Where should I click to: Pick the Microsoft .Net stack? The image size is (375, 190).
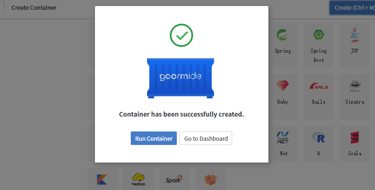click(282, 138)
